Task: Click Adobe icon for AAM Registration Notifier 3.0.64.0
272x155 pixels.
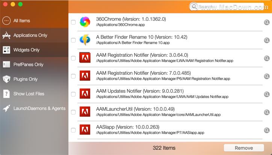Action: (x=85, y=57)
